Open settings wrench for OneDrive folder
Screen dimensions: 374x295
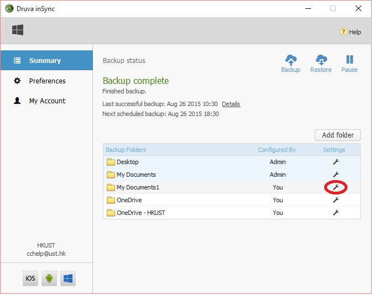click(x=335, y=200)
